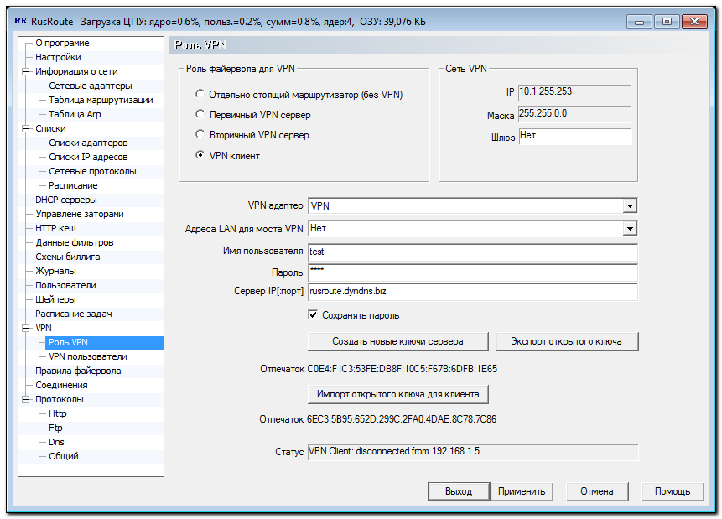Click the Применить button
Screen dimensions: 722x519
pyautogui.click(x=522, y=491)
